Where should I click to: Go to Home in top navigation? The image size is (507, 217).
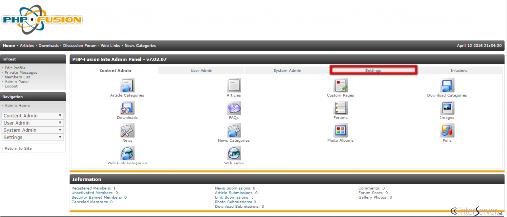point(9,46)
